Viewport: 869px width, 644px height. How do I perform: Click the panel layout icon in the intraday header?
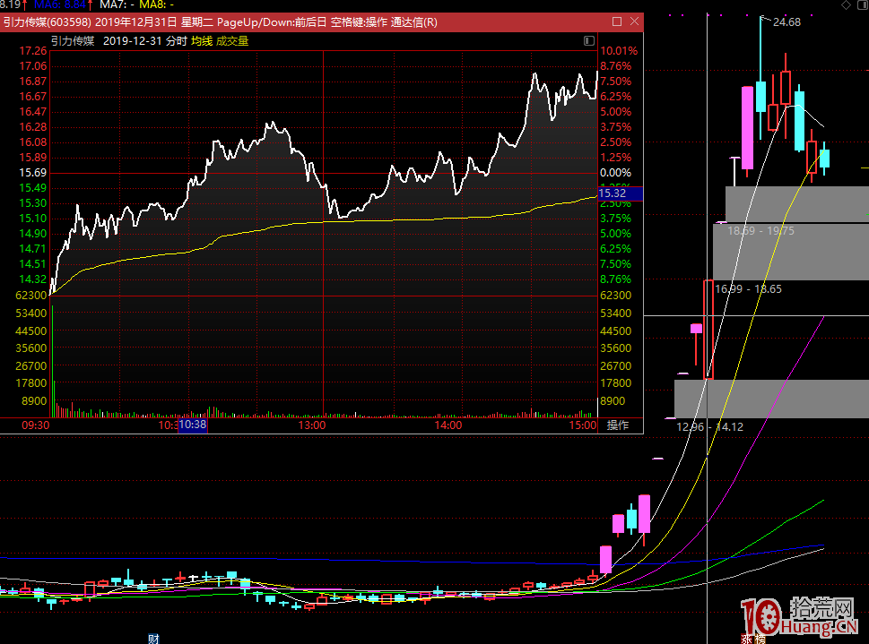tap(588, 41)
